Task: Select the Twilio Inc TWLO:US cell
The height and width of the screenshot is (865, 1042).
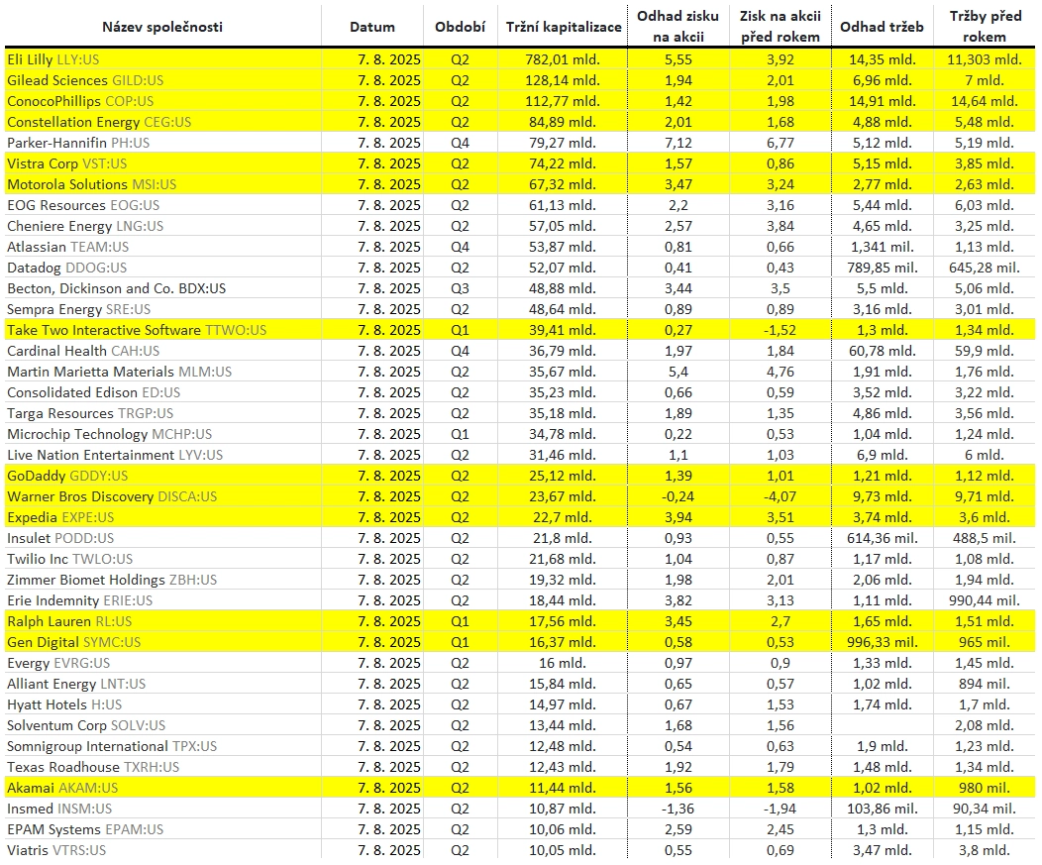Action: click(162, 559)
